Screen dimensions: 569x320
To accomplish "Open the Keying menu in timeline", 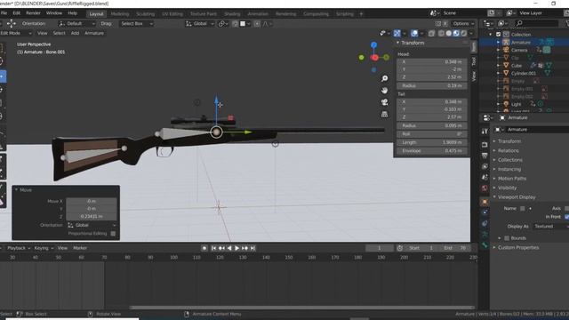I will (44, 248).
